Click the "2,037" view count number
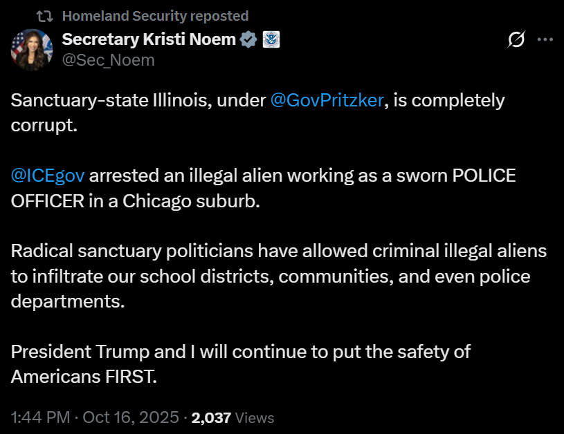 pyautogui.click(x=211, y=417)
